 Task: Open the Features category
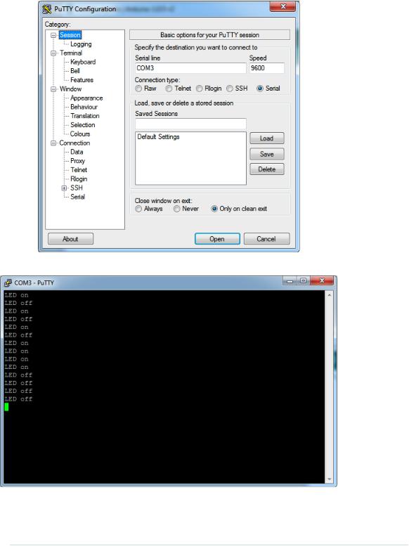coord(82,80)
